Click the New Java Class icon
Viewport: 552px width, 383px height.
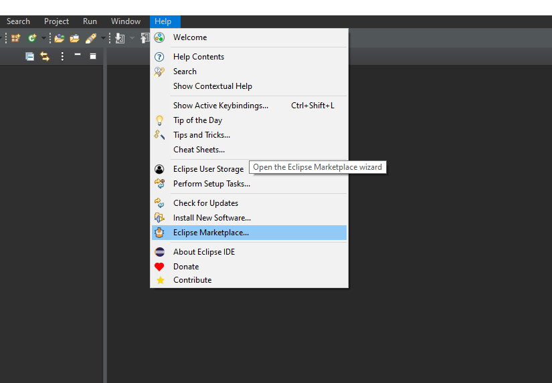[31, 38]
